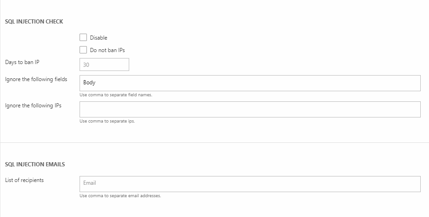Screen dimensions: 429x217
Task: Click the "Ignore the following IPs" label
Action: 33,106
